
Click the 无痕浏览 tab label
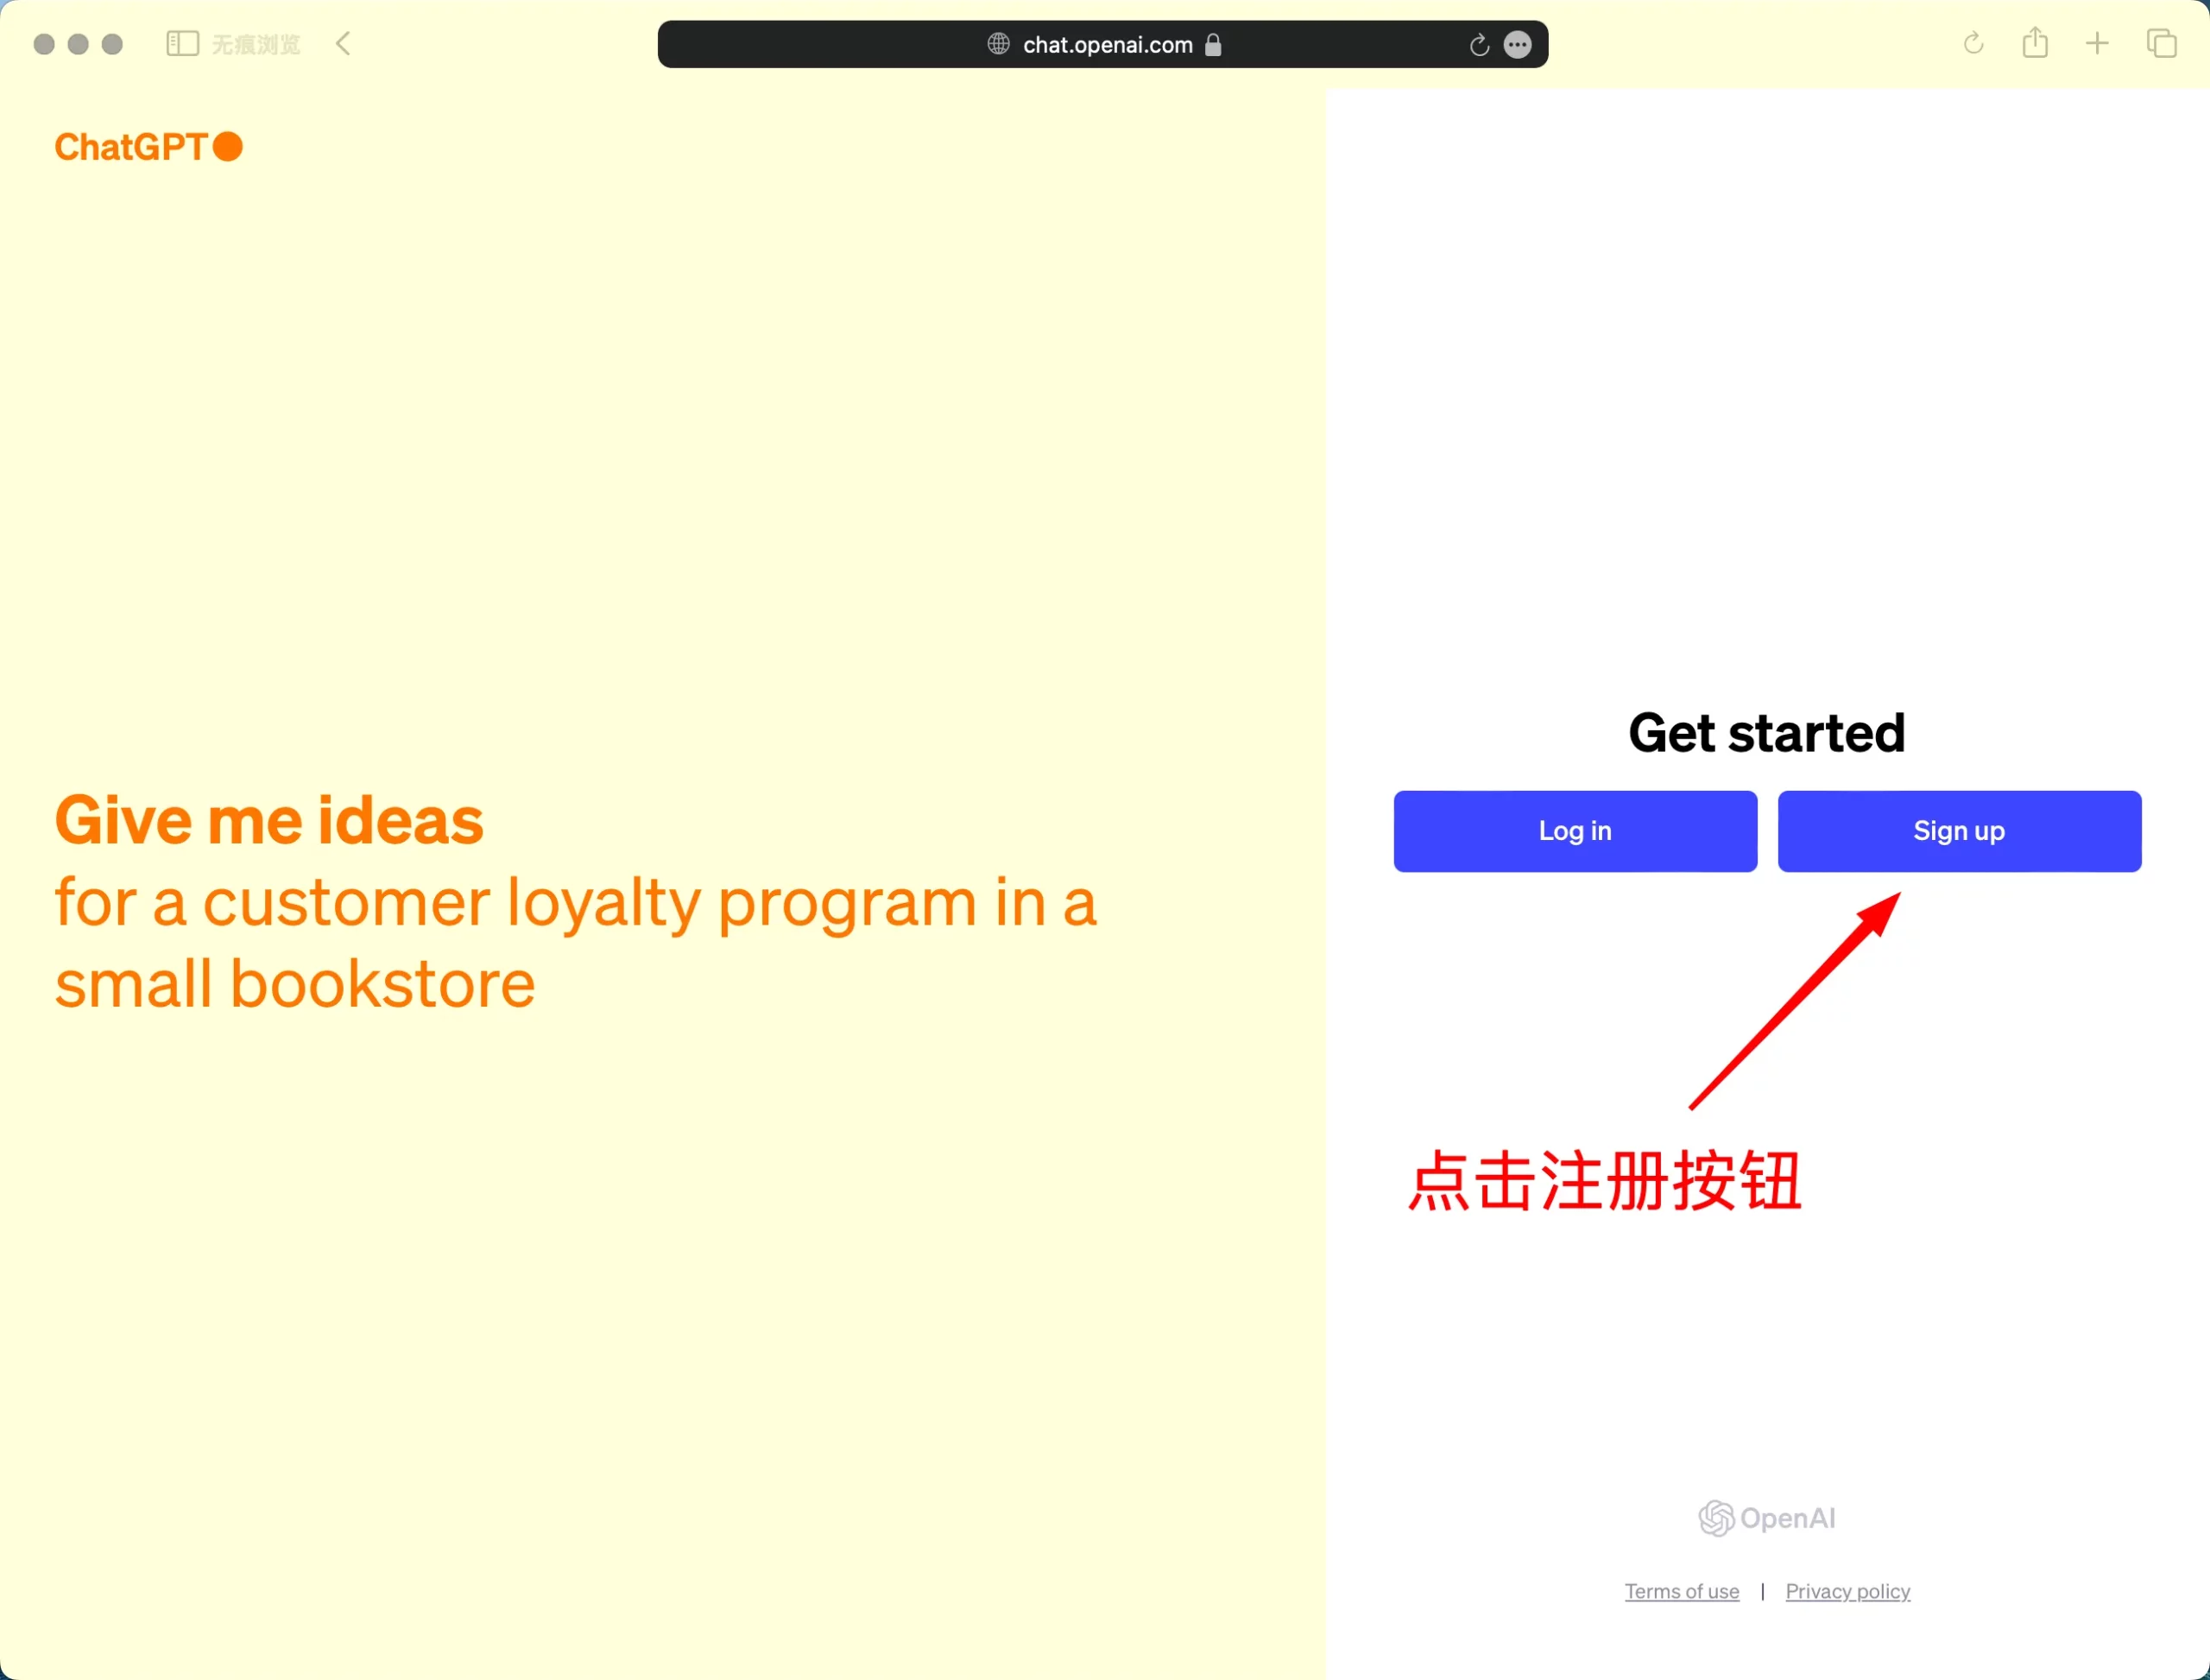[x=256, y=42]
